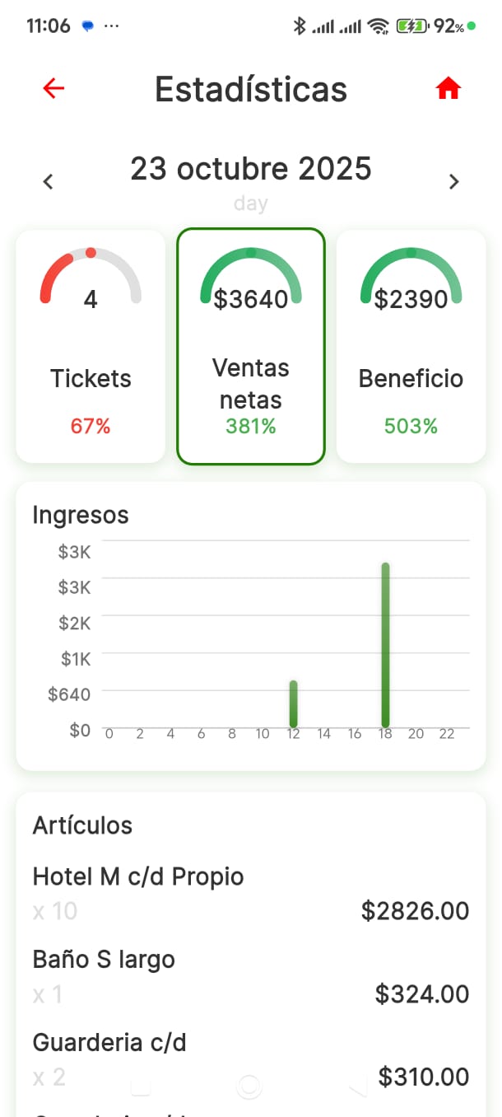Tap the income bar at hour 12

[293, 703]
